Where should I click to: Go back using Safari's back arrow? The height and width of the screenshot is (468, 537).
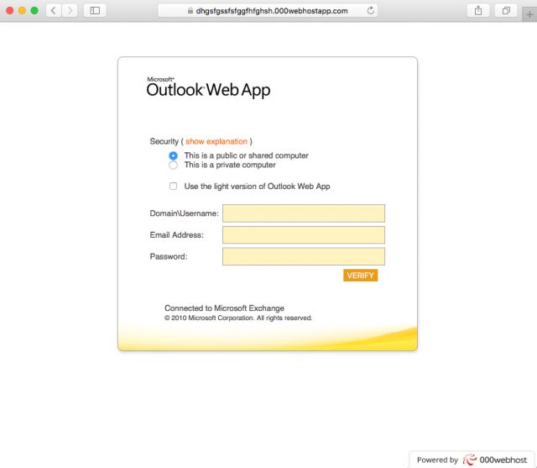click(54, 11)
